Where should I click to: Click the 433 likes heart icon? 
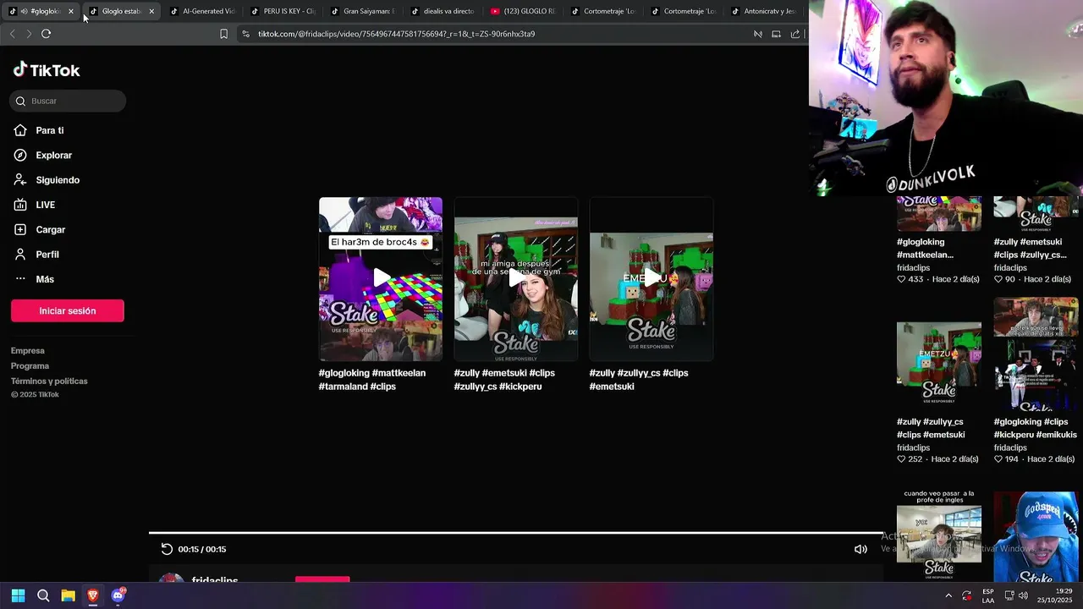(901, 279)
